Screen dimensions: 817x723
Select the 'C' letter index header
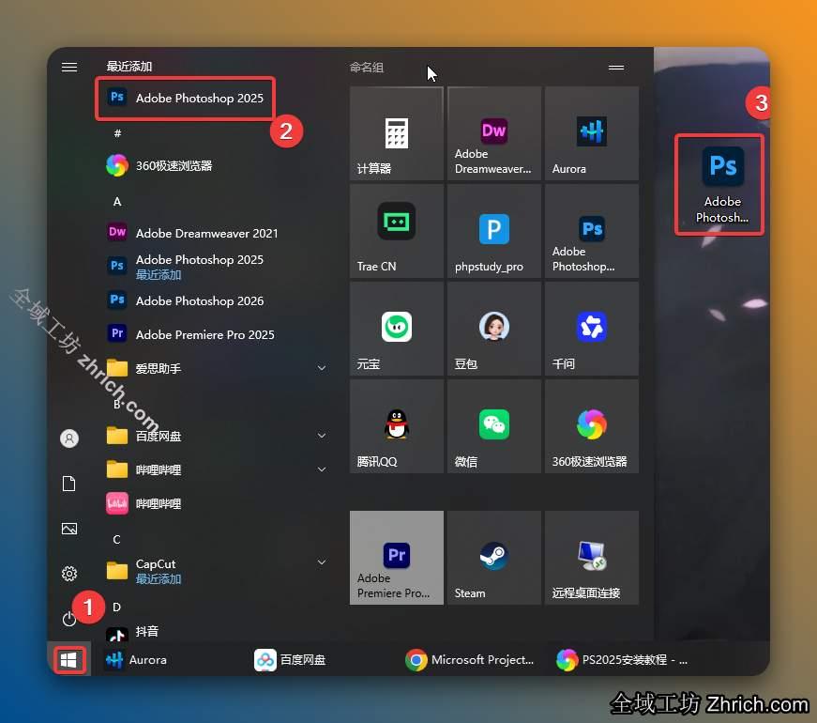[116, 539]
